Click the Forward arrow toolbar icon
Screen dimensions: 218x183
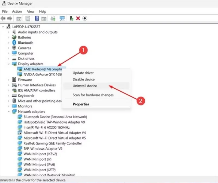(x=10, y=18)
